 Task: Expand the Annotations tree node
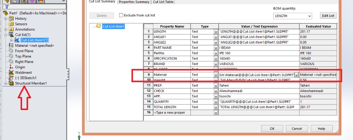coord(6,29)
